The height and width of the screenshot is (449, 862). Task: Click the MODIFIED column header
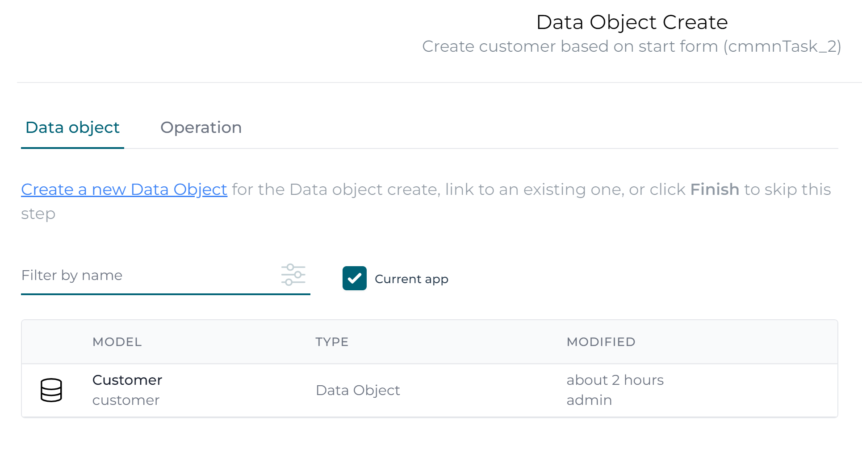[x=601, y=342]
